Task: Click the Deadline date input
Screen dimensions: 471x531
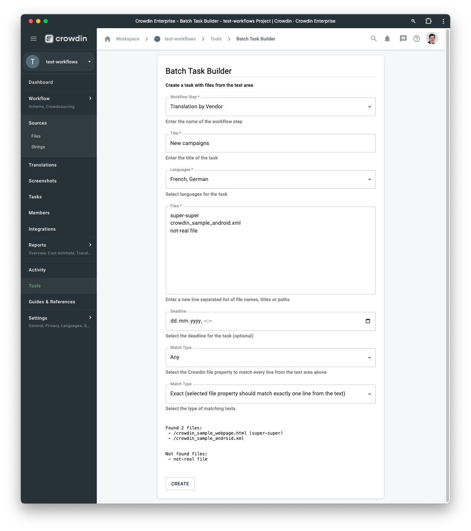Action: point(270,321)
